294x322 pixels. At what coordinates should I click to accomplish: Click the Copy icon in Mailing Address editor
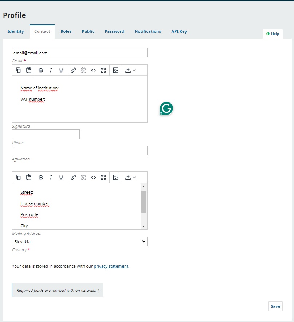[x=18, y=178]
